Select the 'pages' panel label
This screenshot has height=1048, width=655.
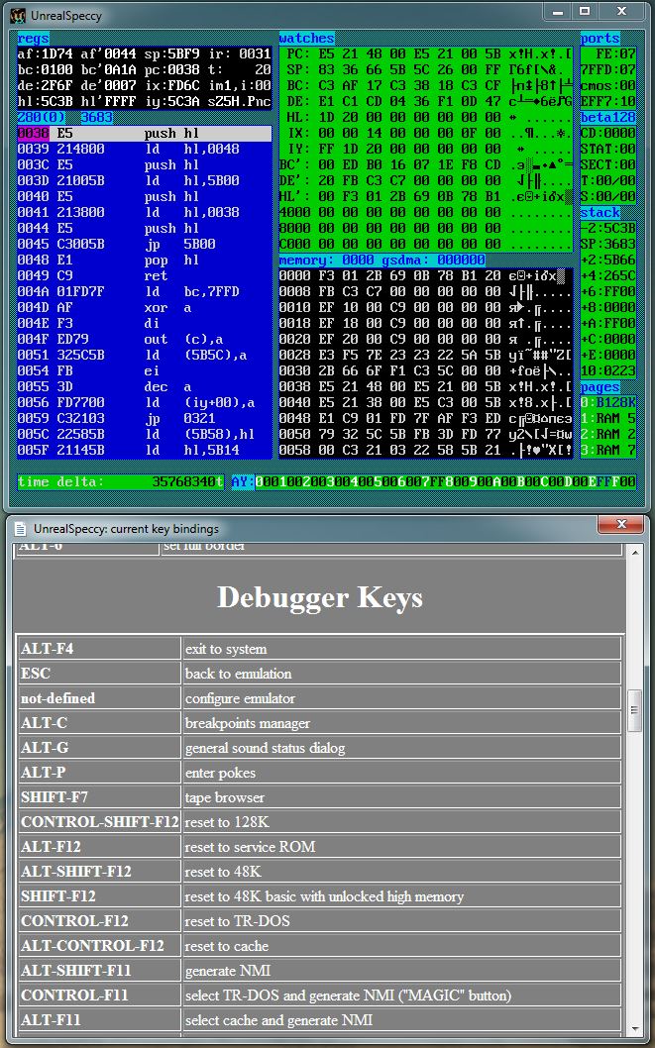click(x=600, y=387)
